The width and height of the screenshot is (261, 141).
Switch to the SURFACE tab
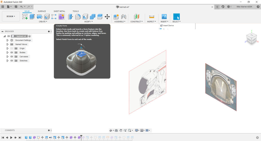[x=42, y=11]
